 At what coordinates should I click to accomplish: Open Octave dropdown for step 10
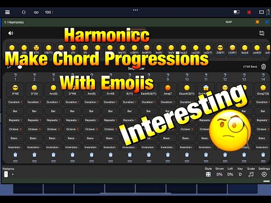187,129
